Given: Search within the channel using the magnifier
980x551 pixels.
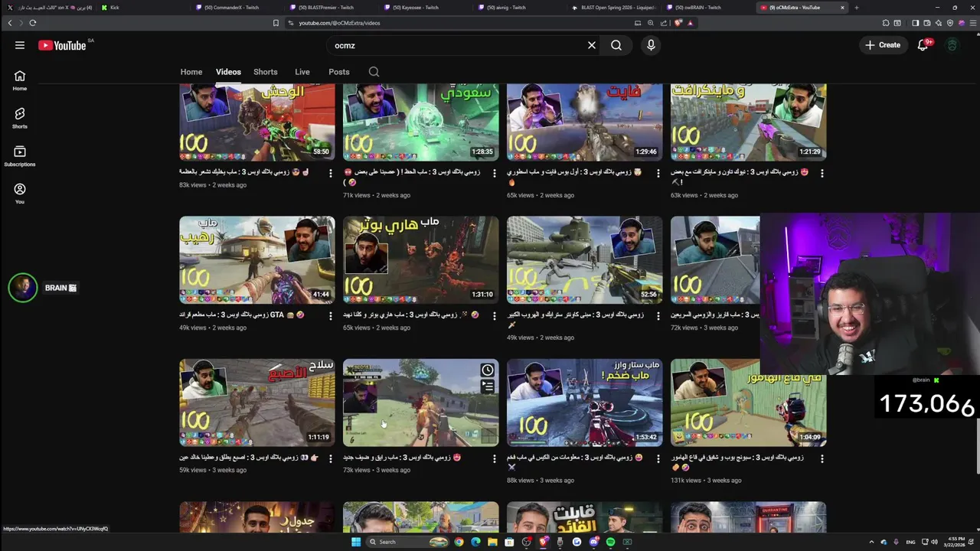Looking at the screenshot, I should click(x=374, y=72).
